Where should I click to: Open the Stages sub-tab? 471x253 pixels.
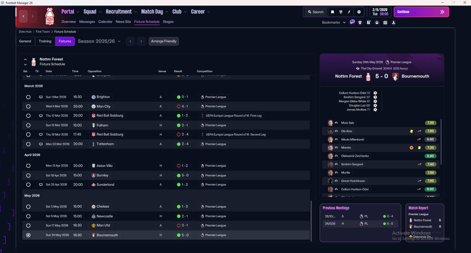(168, 22)
